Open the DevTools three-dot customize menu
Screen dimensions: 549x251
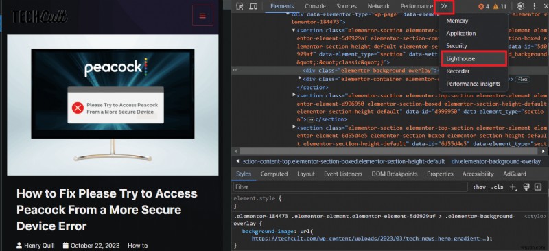[535, 6]
